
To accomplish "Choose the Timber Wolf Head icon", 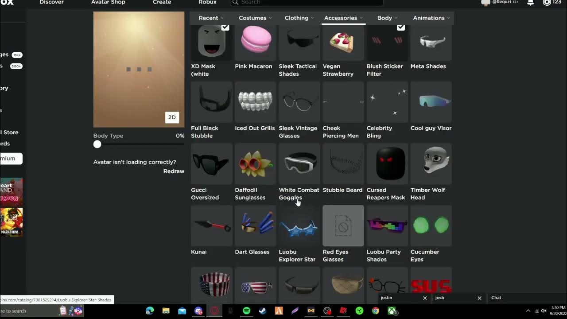I will (x=431, y=163).
